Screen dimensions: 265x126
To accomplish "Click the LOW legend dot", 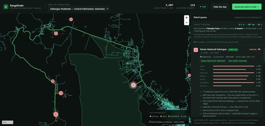I will [x=181, y=116].
